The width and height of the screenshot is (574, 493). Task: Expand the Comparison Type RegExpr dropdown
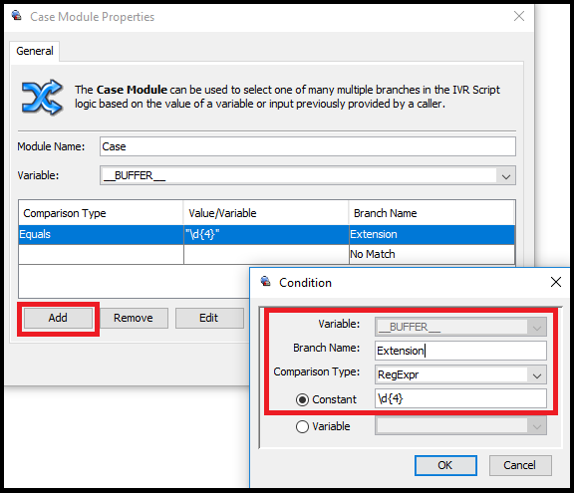click(x=537, y=375)
